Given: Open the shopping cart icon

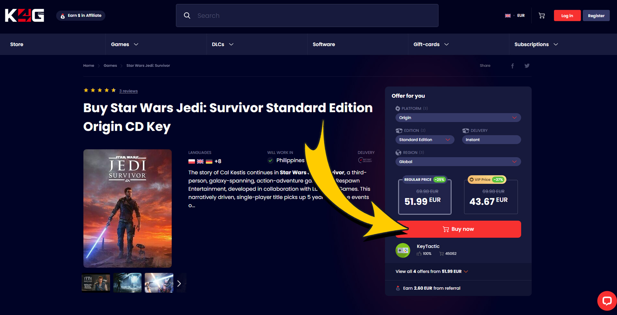Looking at the screenshot, I should [x=541, y=15].
